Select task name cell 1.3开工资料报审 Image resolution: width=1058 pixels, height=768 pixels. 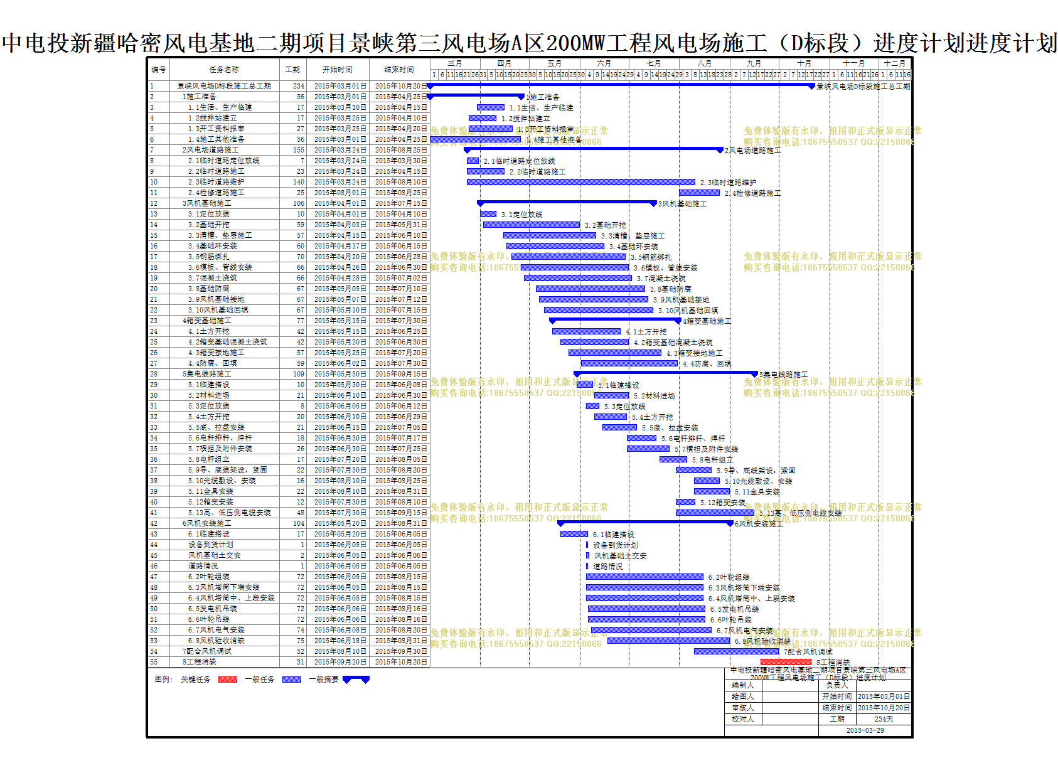click(225, 129)
